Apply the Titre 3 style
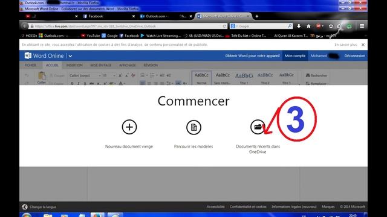Viewport: 387px width, 217px height. pos(286,78)
